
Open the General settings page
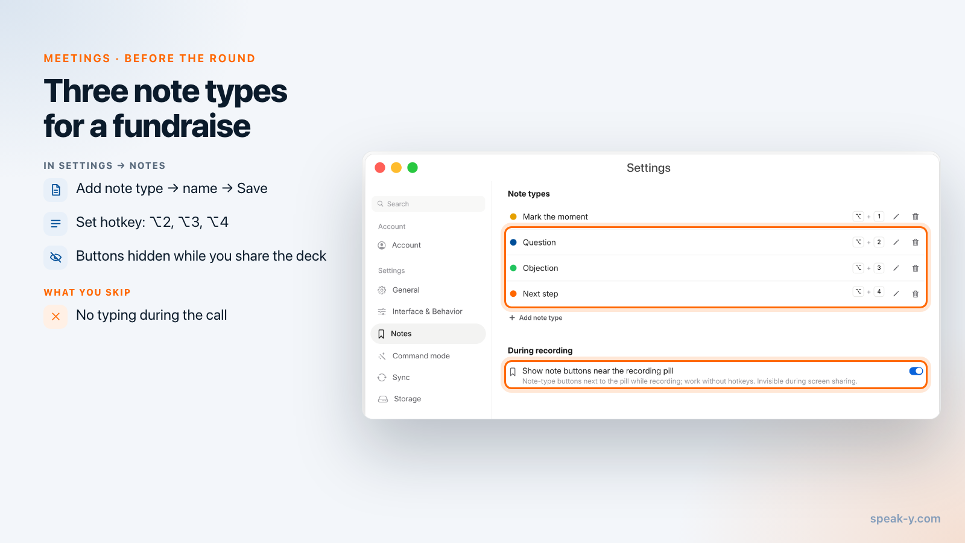point(428,290)
